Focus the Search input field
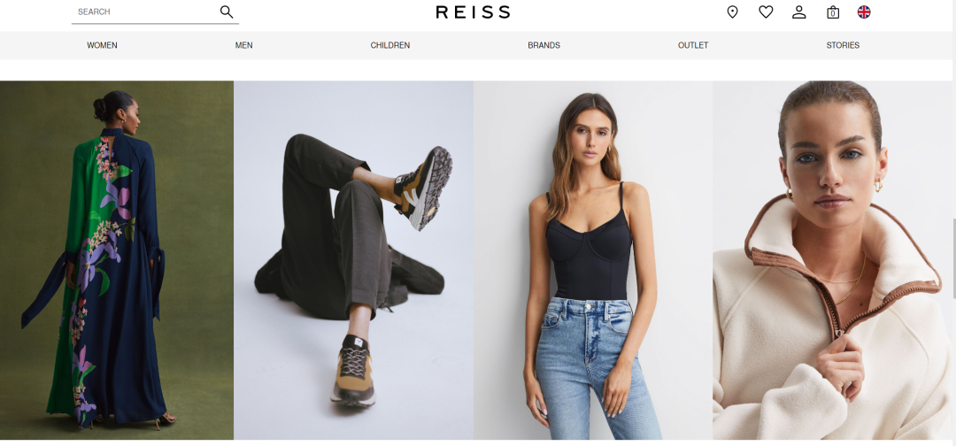Viewport: 956px width, 446px height. [x=145, y=12]
